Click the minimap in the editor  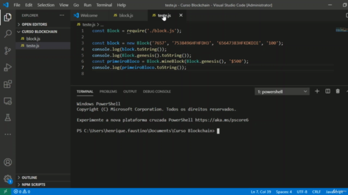click(x=341, y=30)
